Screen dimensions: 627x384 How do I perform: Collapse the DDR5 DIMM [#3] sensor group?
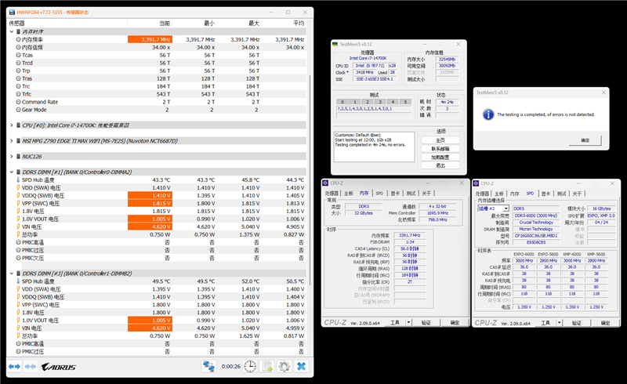click(12, 274)
